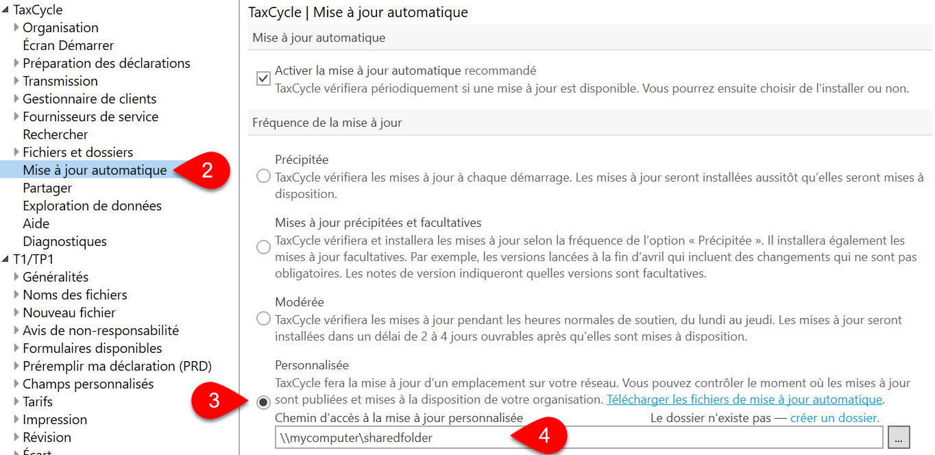The width and height of the screenshot is (935, 455).
Task: Open the Partager settings page
Action: coord(47,188)
